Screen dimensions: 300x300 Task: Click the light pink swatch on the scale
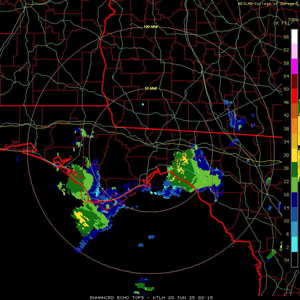(294, 51)
